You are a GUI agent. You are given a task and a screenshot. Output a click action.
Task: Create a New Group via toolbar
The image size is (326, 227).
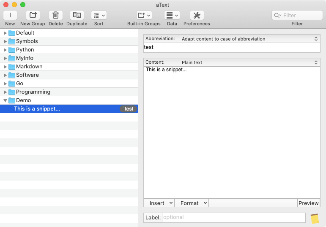pyautogui.click(x=33, y=15)
